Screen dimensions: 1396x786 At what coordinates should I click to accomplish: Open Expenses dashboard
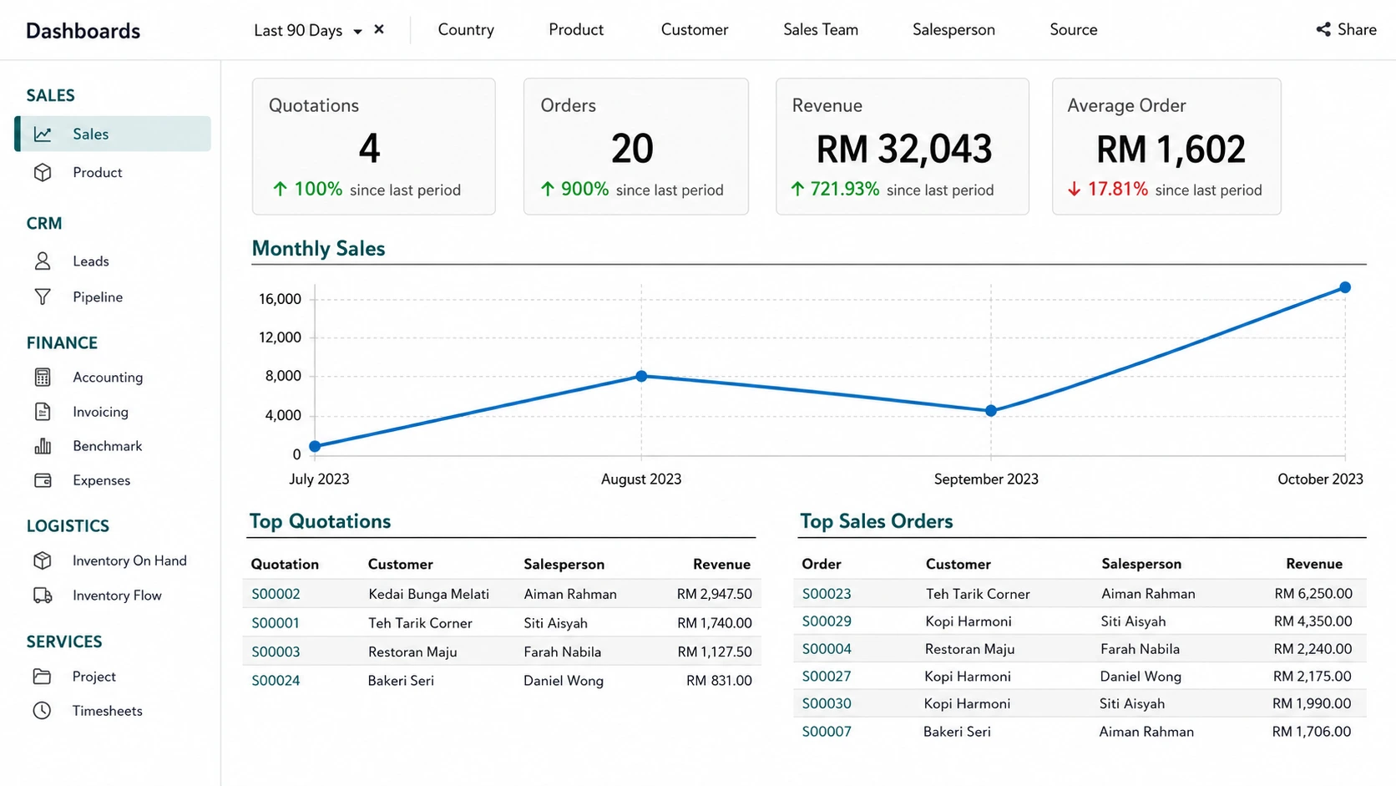tap(102, 480)
